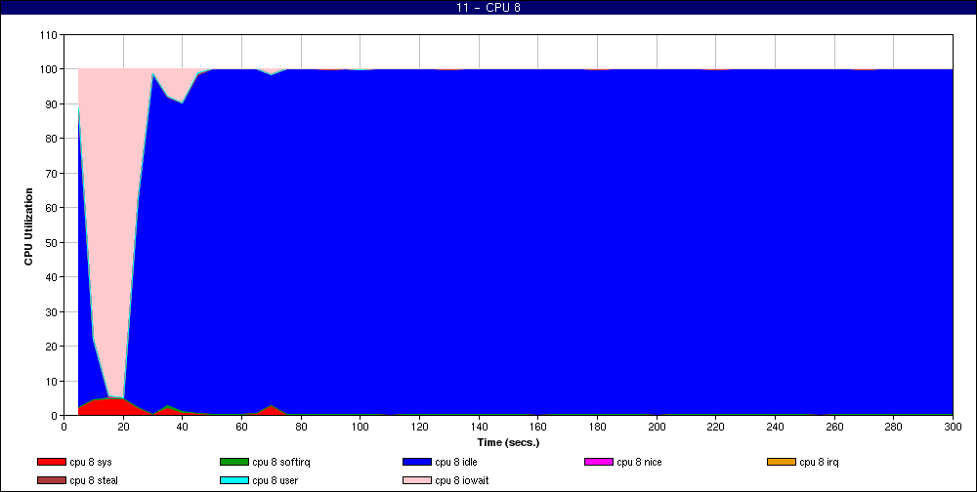977x492 pixels.
Task: Click the blue cpu 8 idle legend swatch
Action: coord(417,462)
